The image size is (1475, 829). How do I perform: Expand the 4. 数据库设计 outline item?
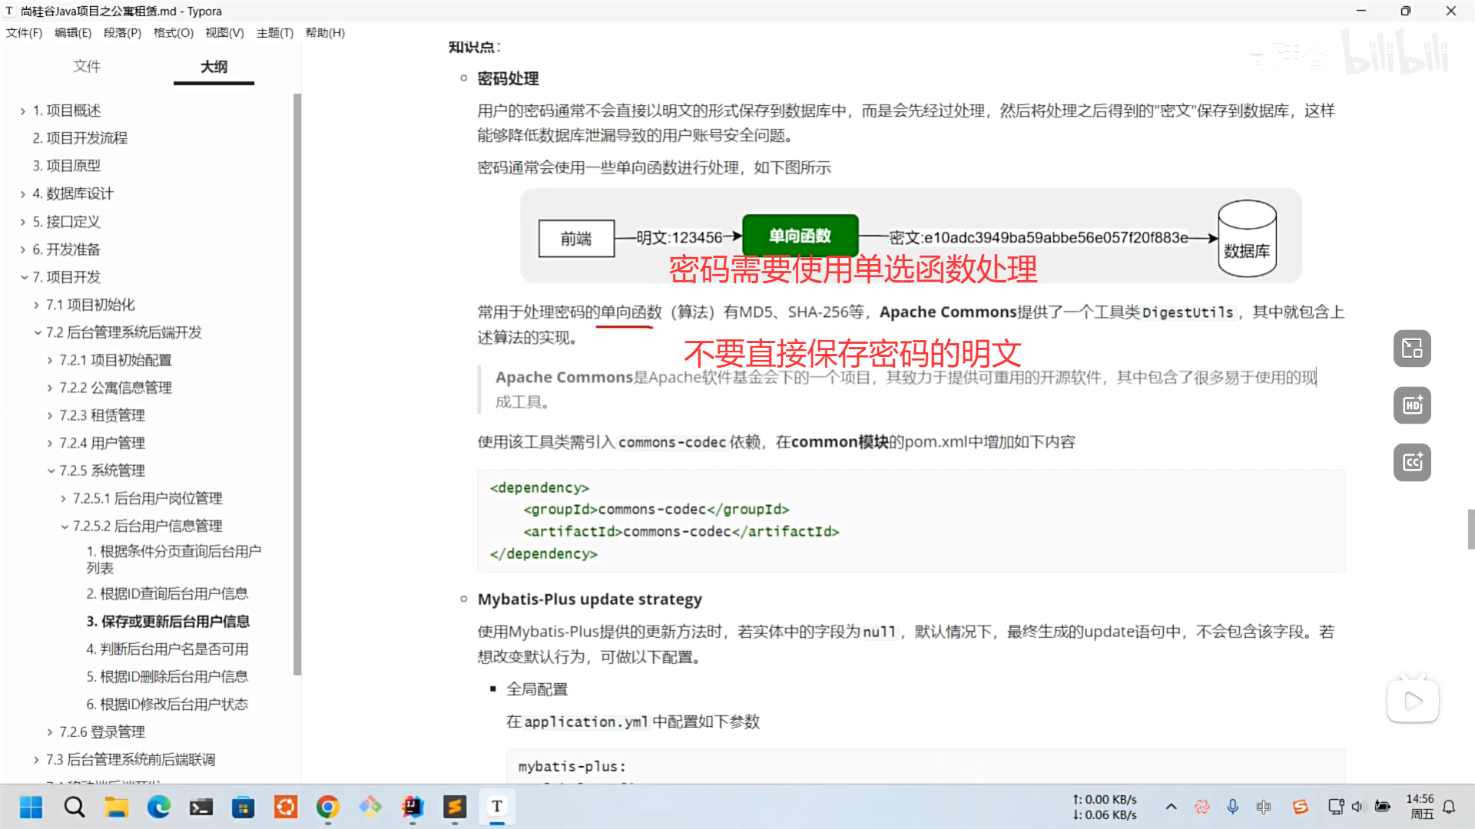tap(23, 194)
